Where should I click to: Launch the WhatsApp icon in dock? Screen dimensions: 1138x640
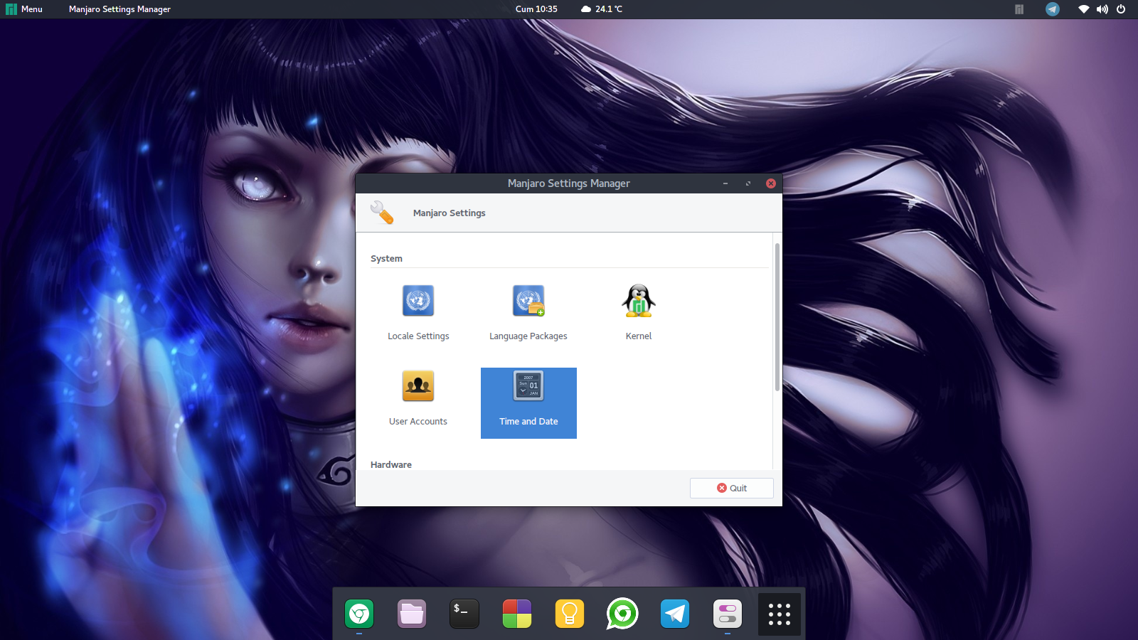click(622, 614)
